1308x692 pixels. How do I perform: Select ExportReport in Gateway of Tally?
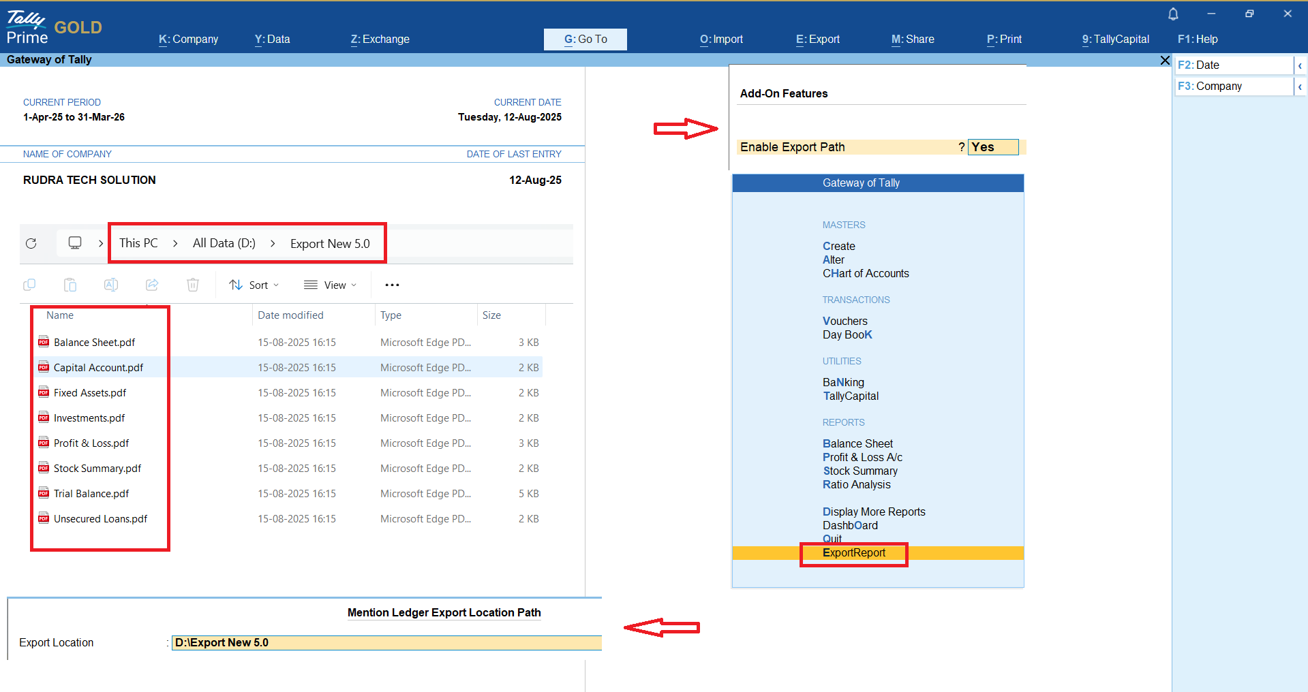pyautogui.click(x=853, y=553)
